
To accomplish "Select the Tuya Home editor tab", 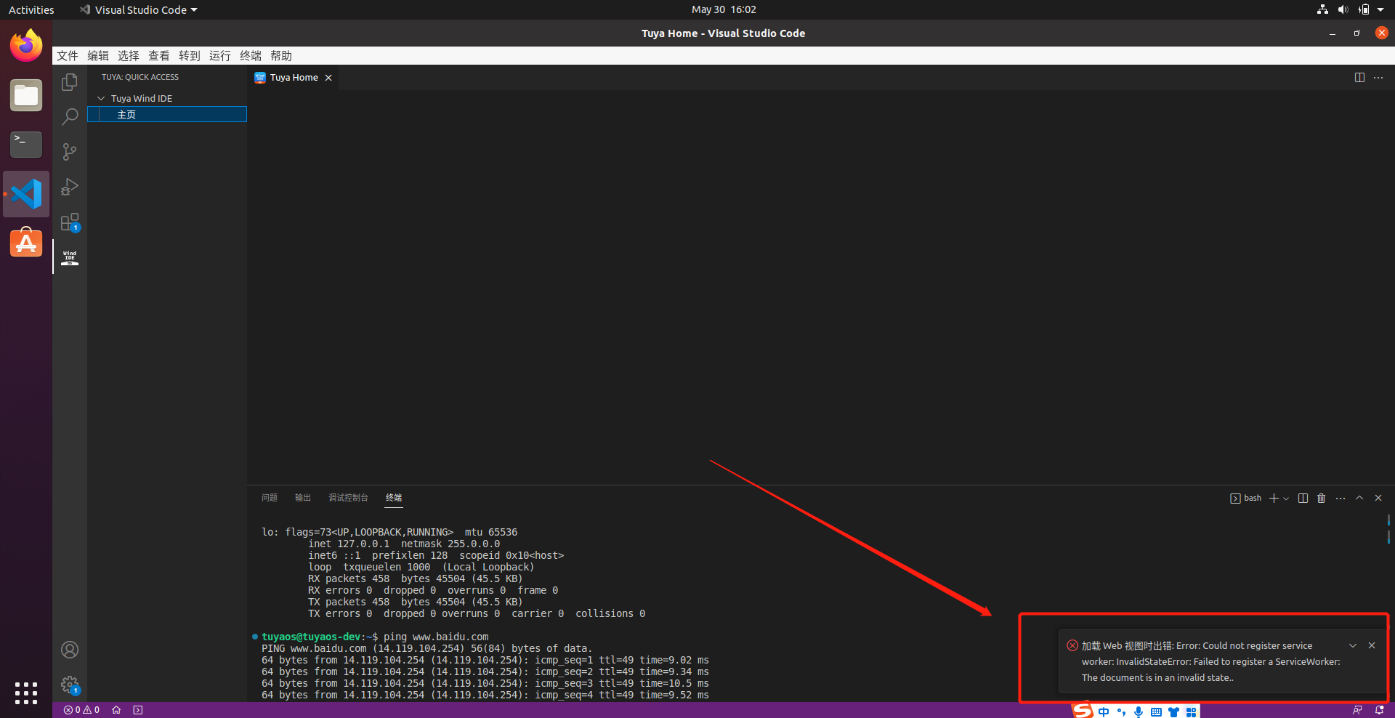I will coord(294,78).
